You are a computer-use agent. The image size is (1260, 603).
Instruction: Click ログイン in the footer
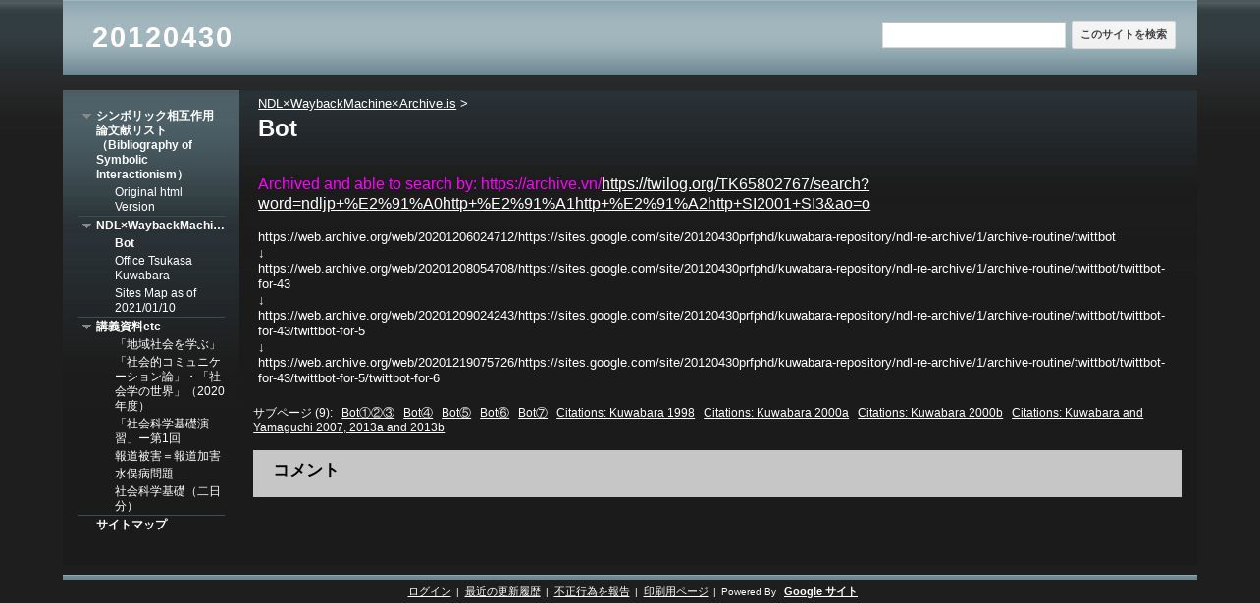[430, 592]
